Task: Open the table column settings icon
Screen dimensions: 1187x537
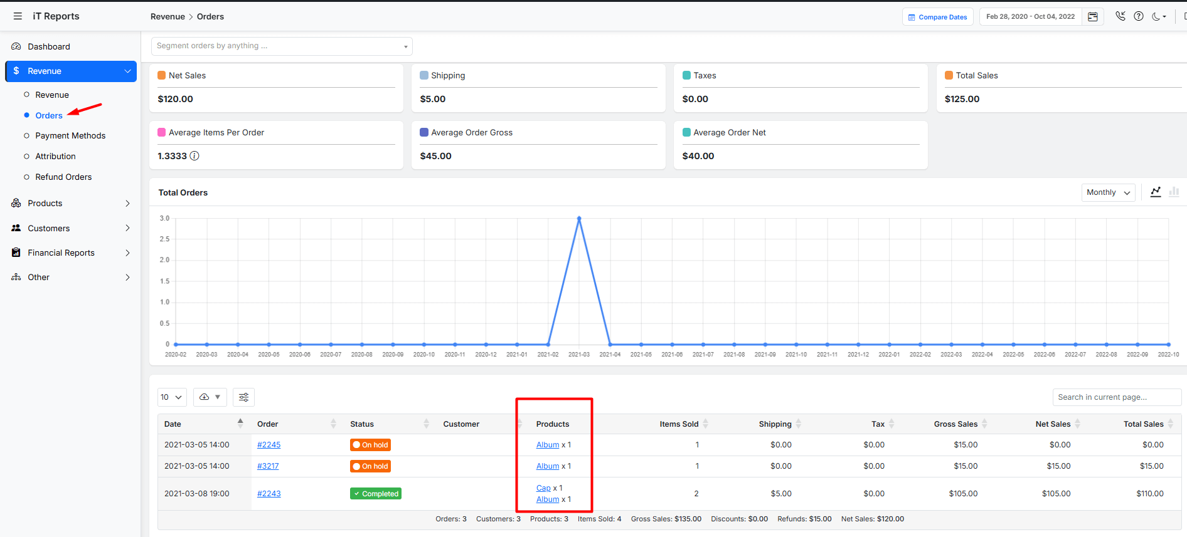Action: [244, 397]
